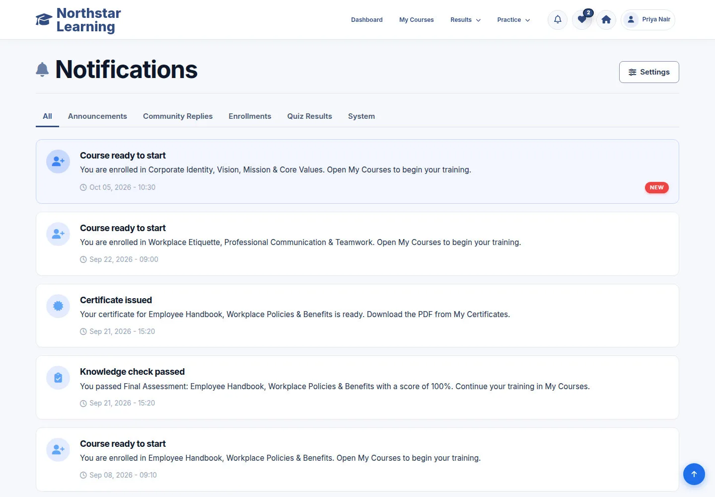Click the certificate badge icon on Certificate issued
This screenshot has height=497, width=715.
(58, 306)
